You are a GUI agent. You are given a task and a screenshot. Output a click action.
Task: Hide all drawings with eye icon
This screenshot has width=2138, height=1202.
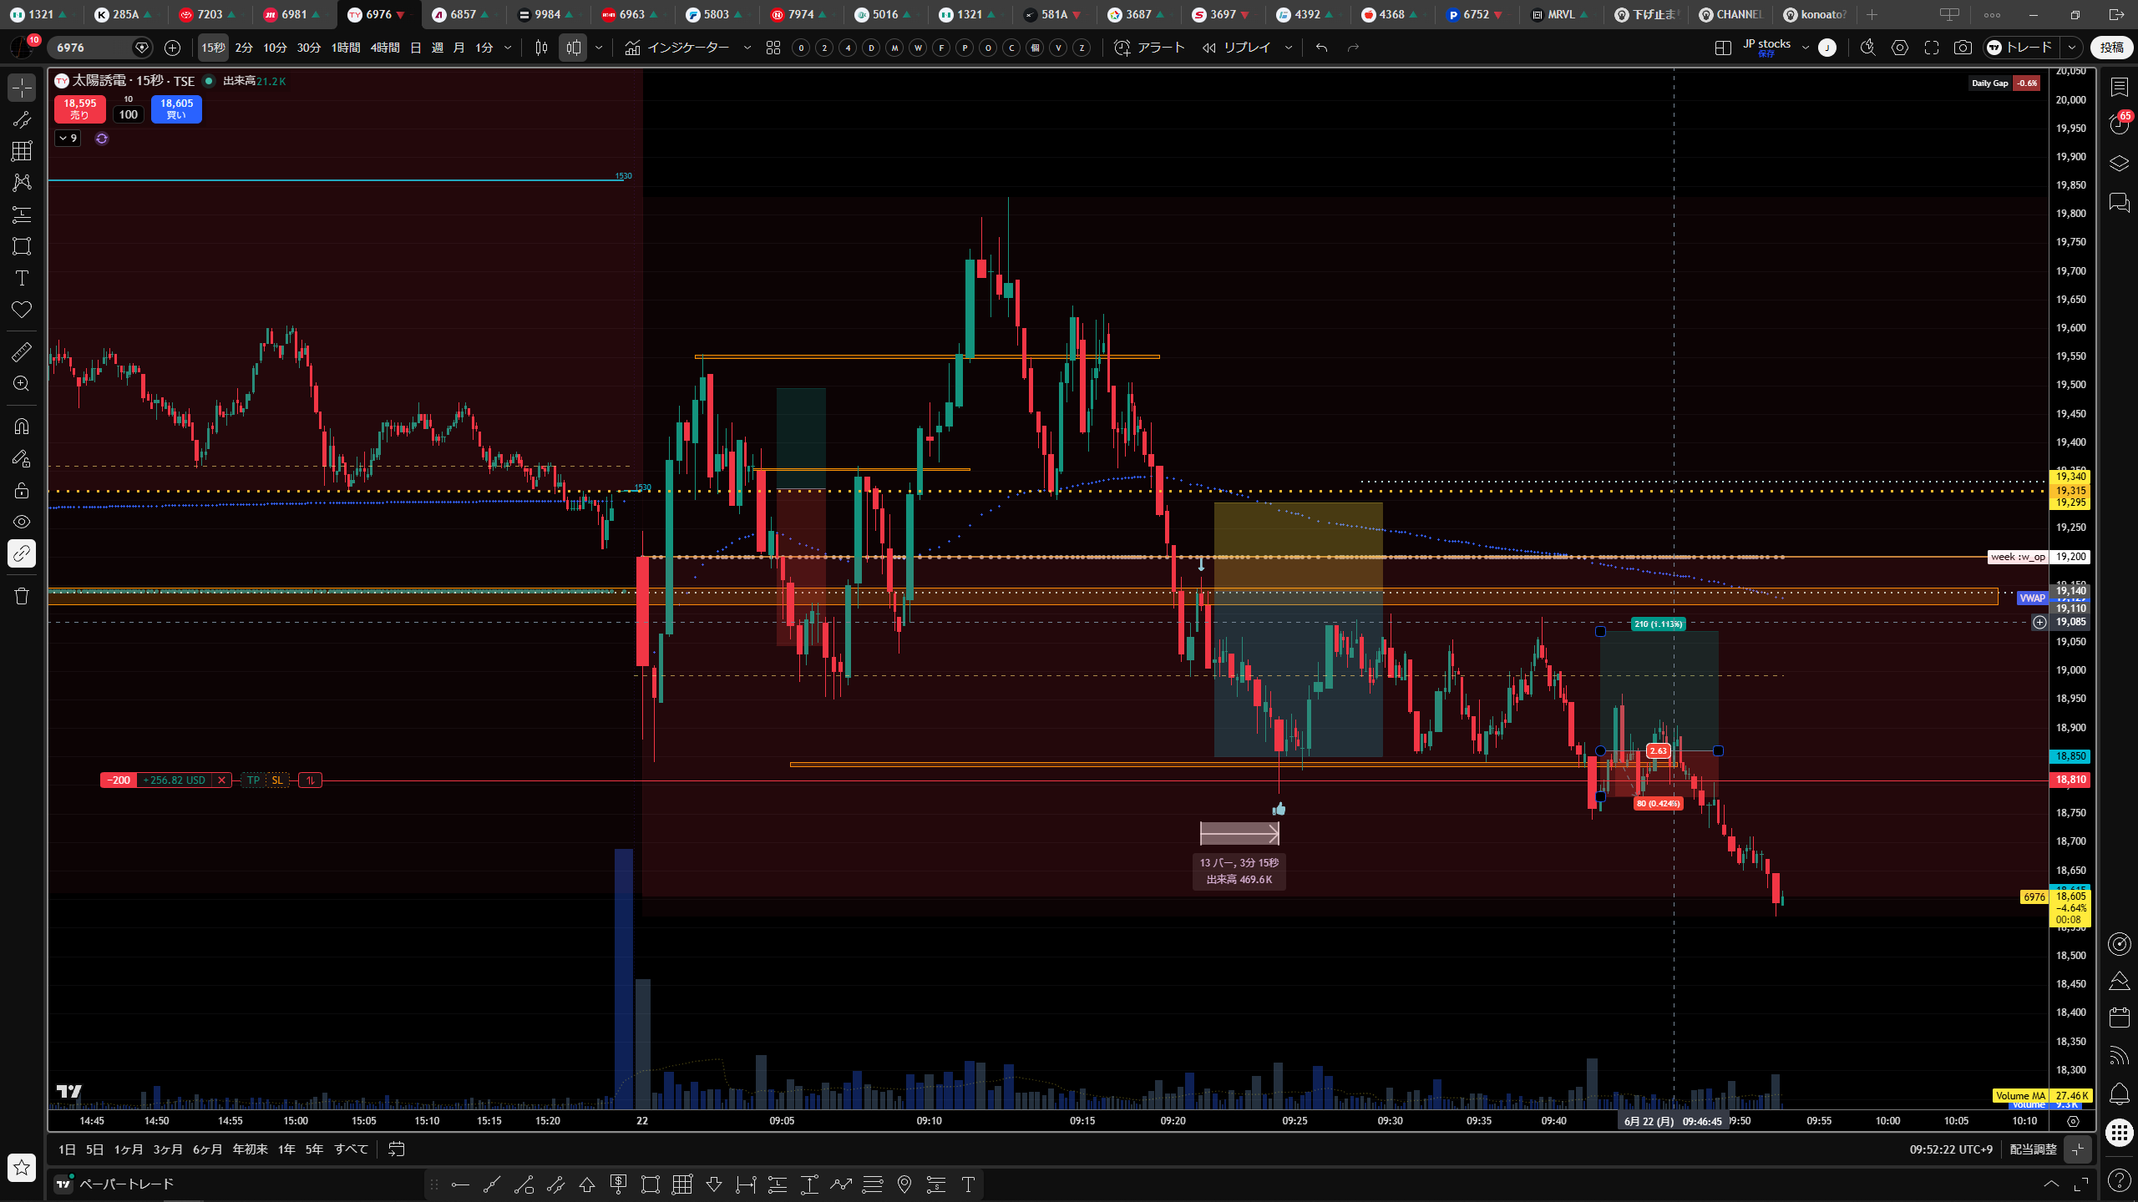click(x=22, y=522)
